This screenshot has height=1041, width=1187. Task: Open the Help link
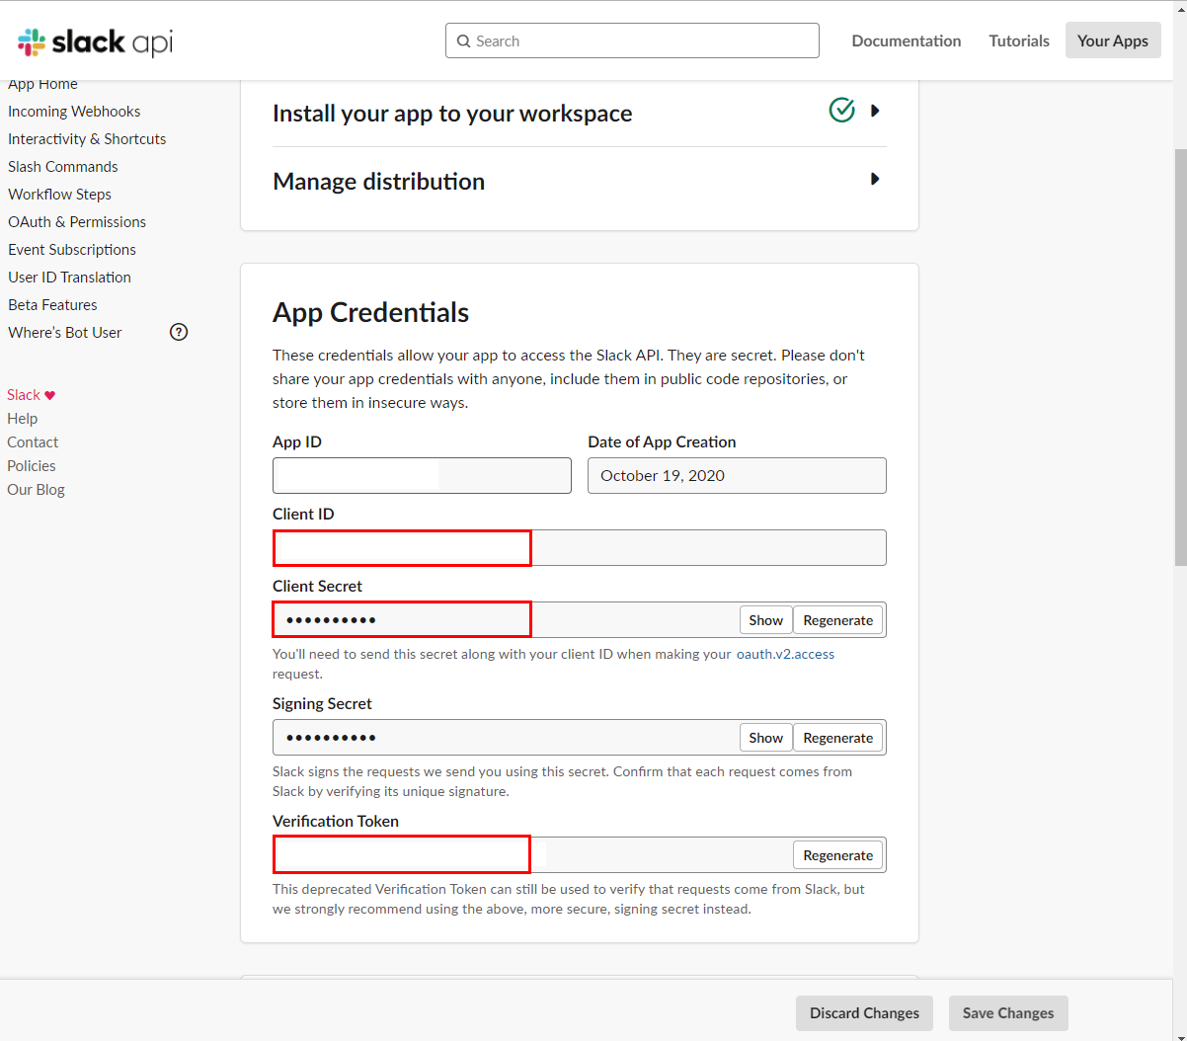click(x=22, y=419)
